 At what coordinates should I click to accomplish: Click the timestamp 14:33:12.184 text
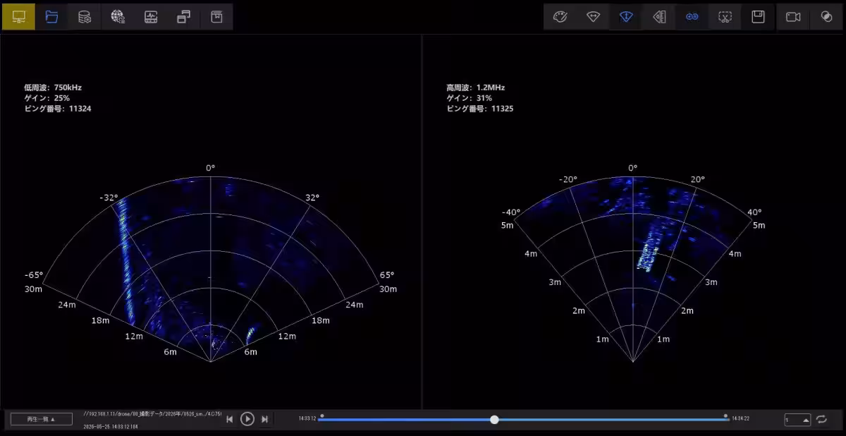[111, 427]
